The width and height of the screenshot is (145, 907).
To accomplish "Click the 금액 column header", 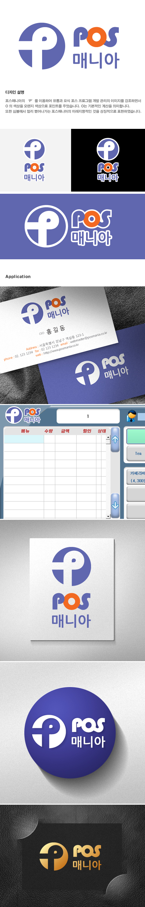I will (x=65, y=431).
